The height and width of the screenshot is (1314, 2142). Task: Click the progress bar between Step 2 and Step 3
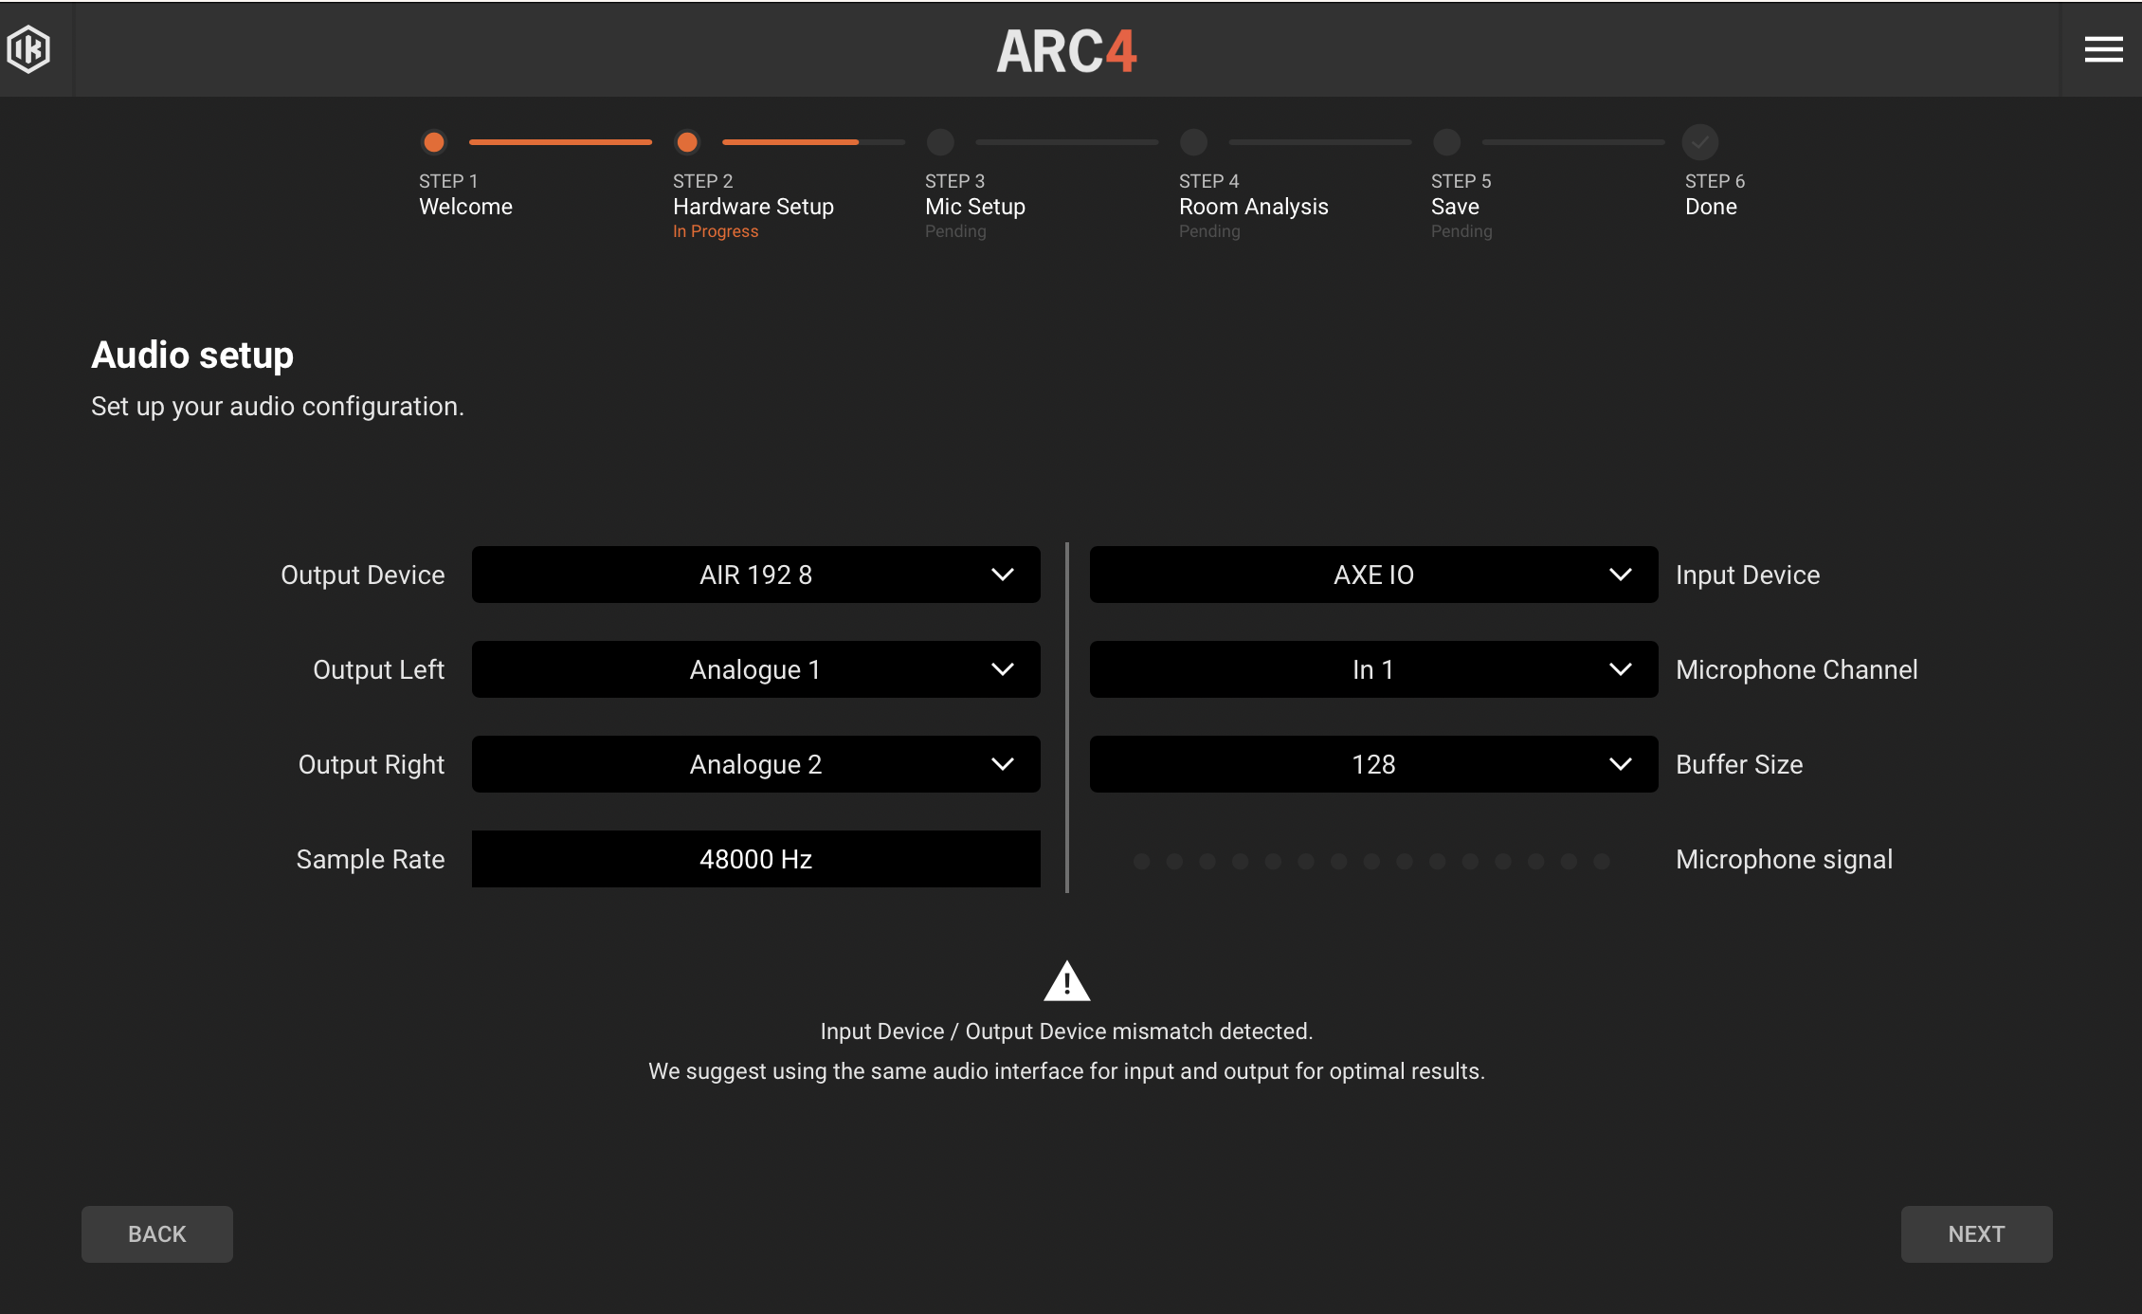click(814, 142)
